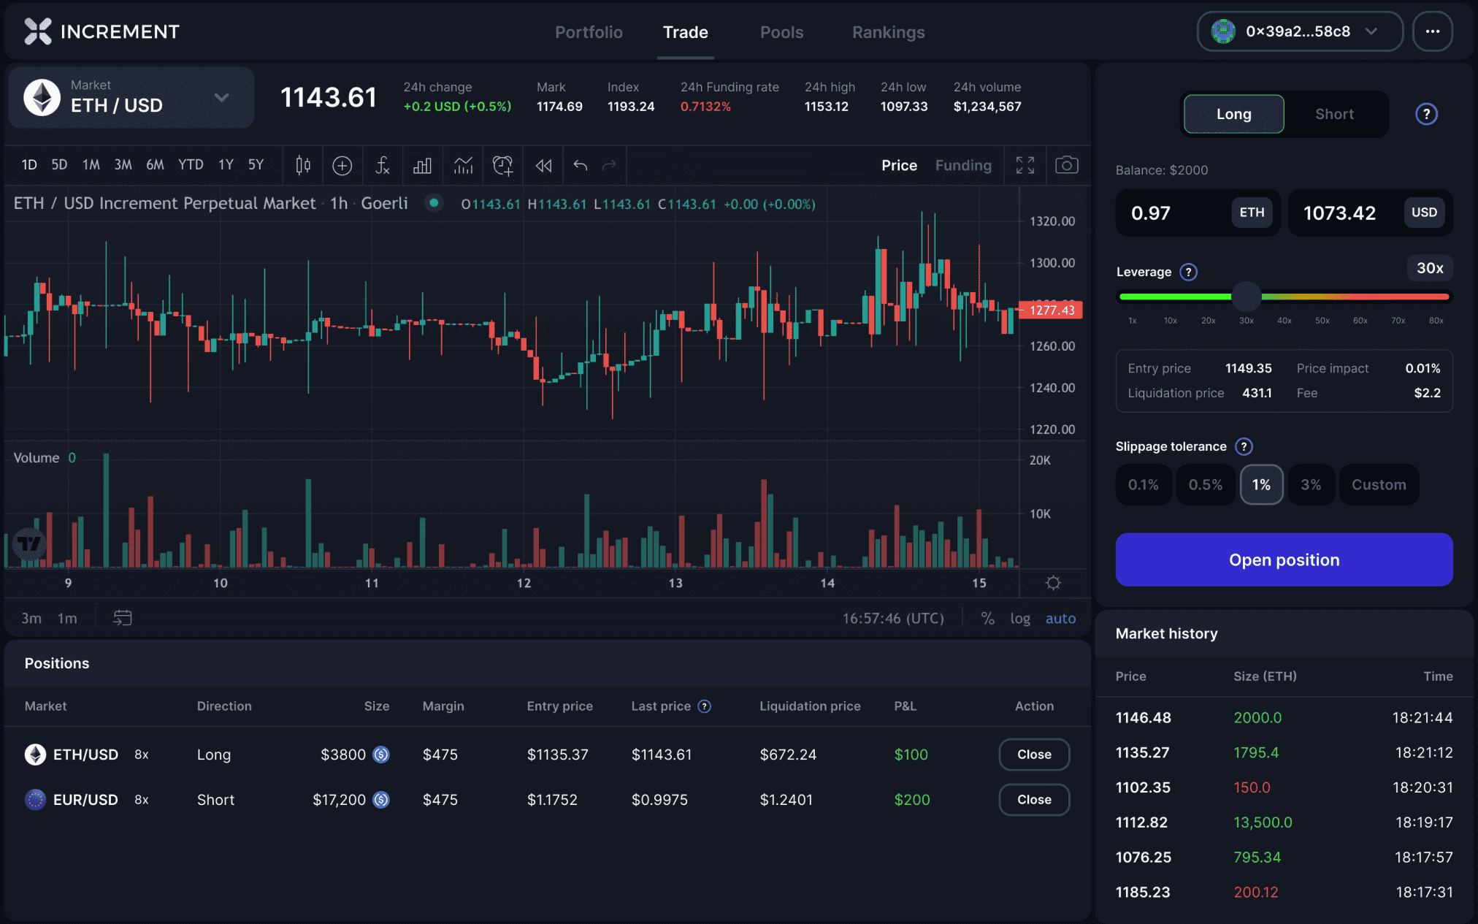Toggle auto scale on chart

click(x=1060, y=618)
